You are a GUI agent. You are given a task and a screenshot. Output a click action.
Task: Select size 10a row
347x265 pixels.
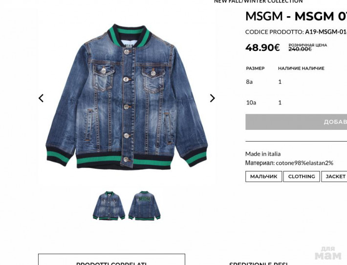point(296,103)
